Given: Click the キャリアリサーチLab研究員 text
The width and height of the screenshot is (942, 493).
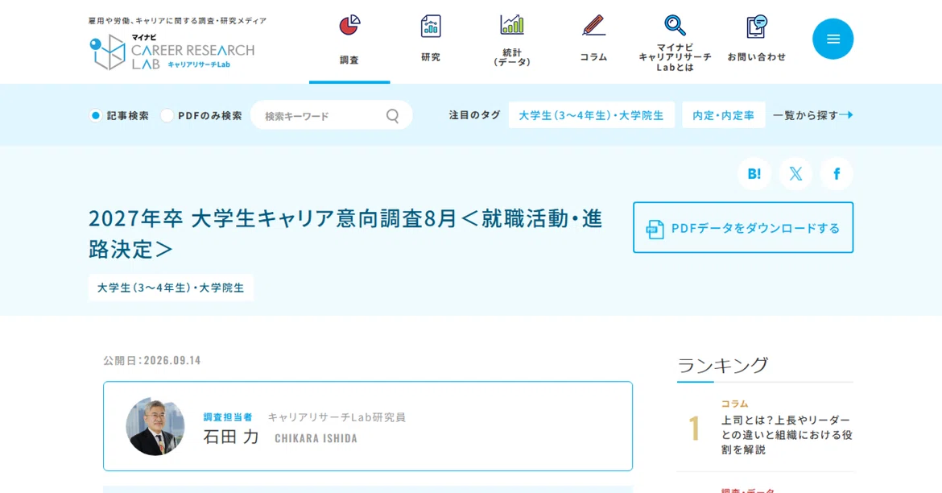Looking at the screenshot, I should (337, 416).
